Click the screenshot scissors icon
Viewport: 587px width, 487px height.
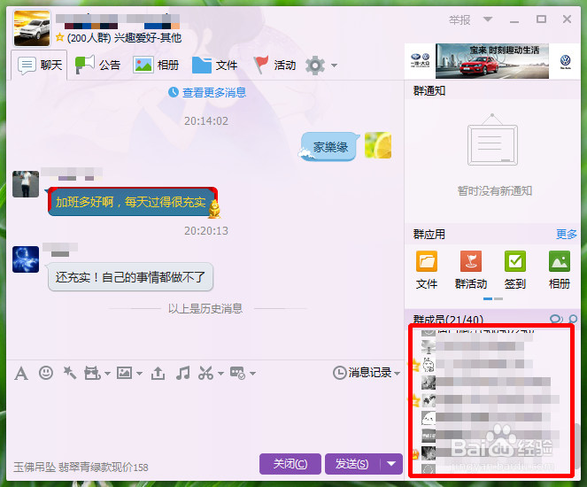tap(206, 373)
